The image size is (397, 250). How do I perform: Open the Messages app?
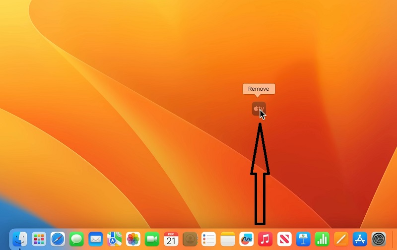[76, 239]
